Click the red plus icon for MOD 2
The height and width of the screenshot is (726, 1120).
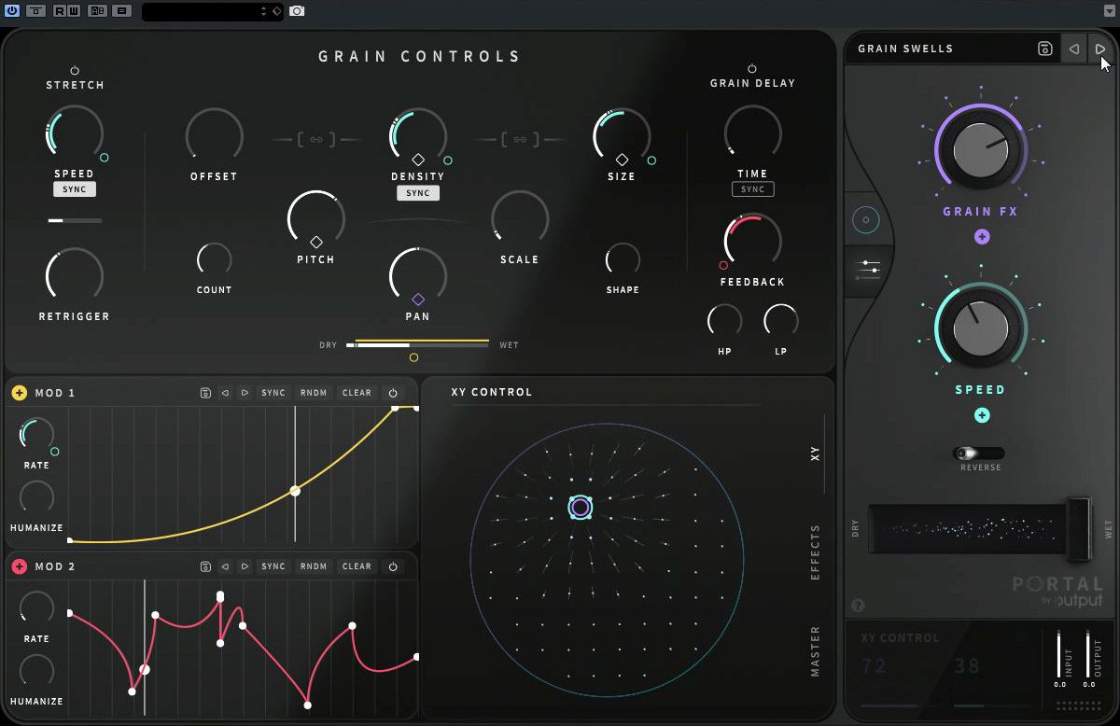19,566
